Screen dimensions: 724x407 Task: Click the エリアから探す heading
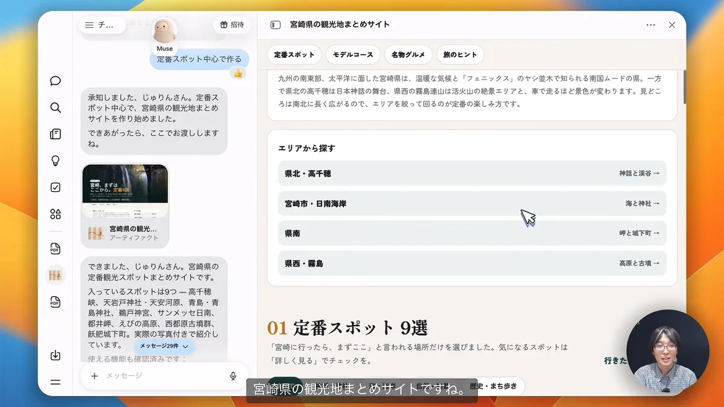(x=306, y=148)
